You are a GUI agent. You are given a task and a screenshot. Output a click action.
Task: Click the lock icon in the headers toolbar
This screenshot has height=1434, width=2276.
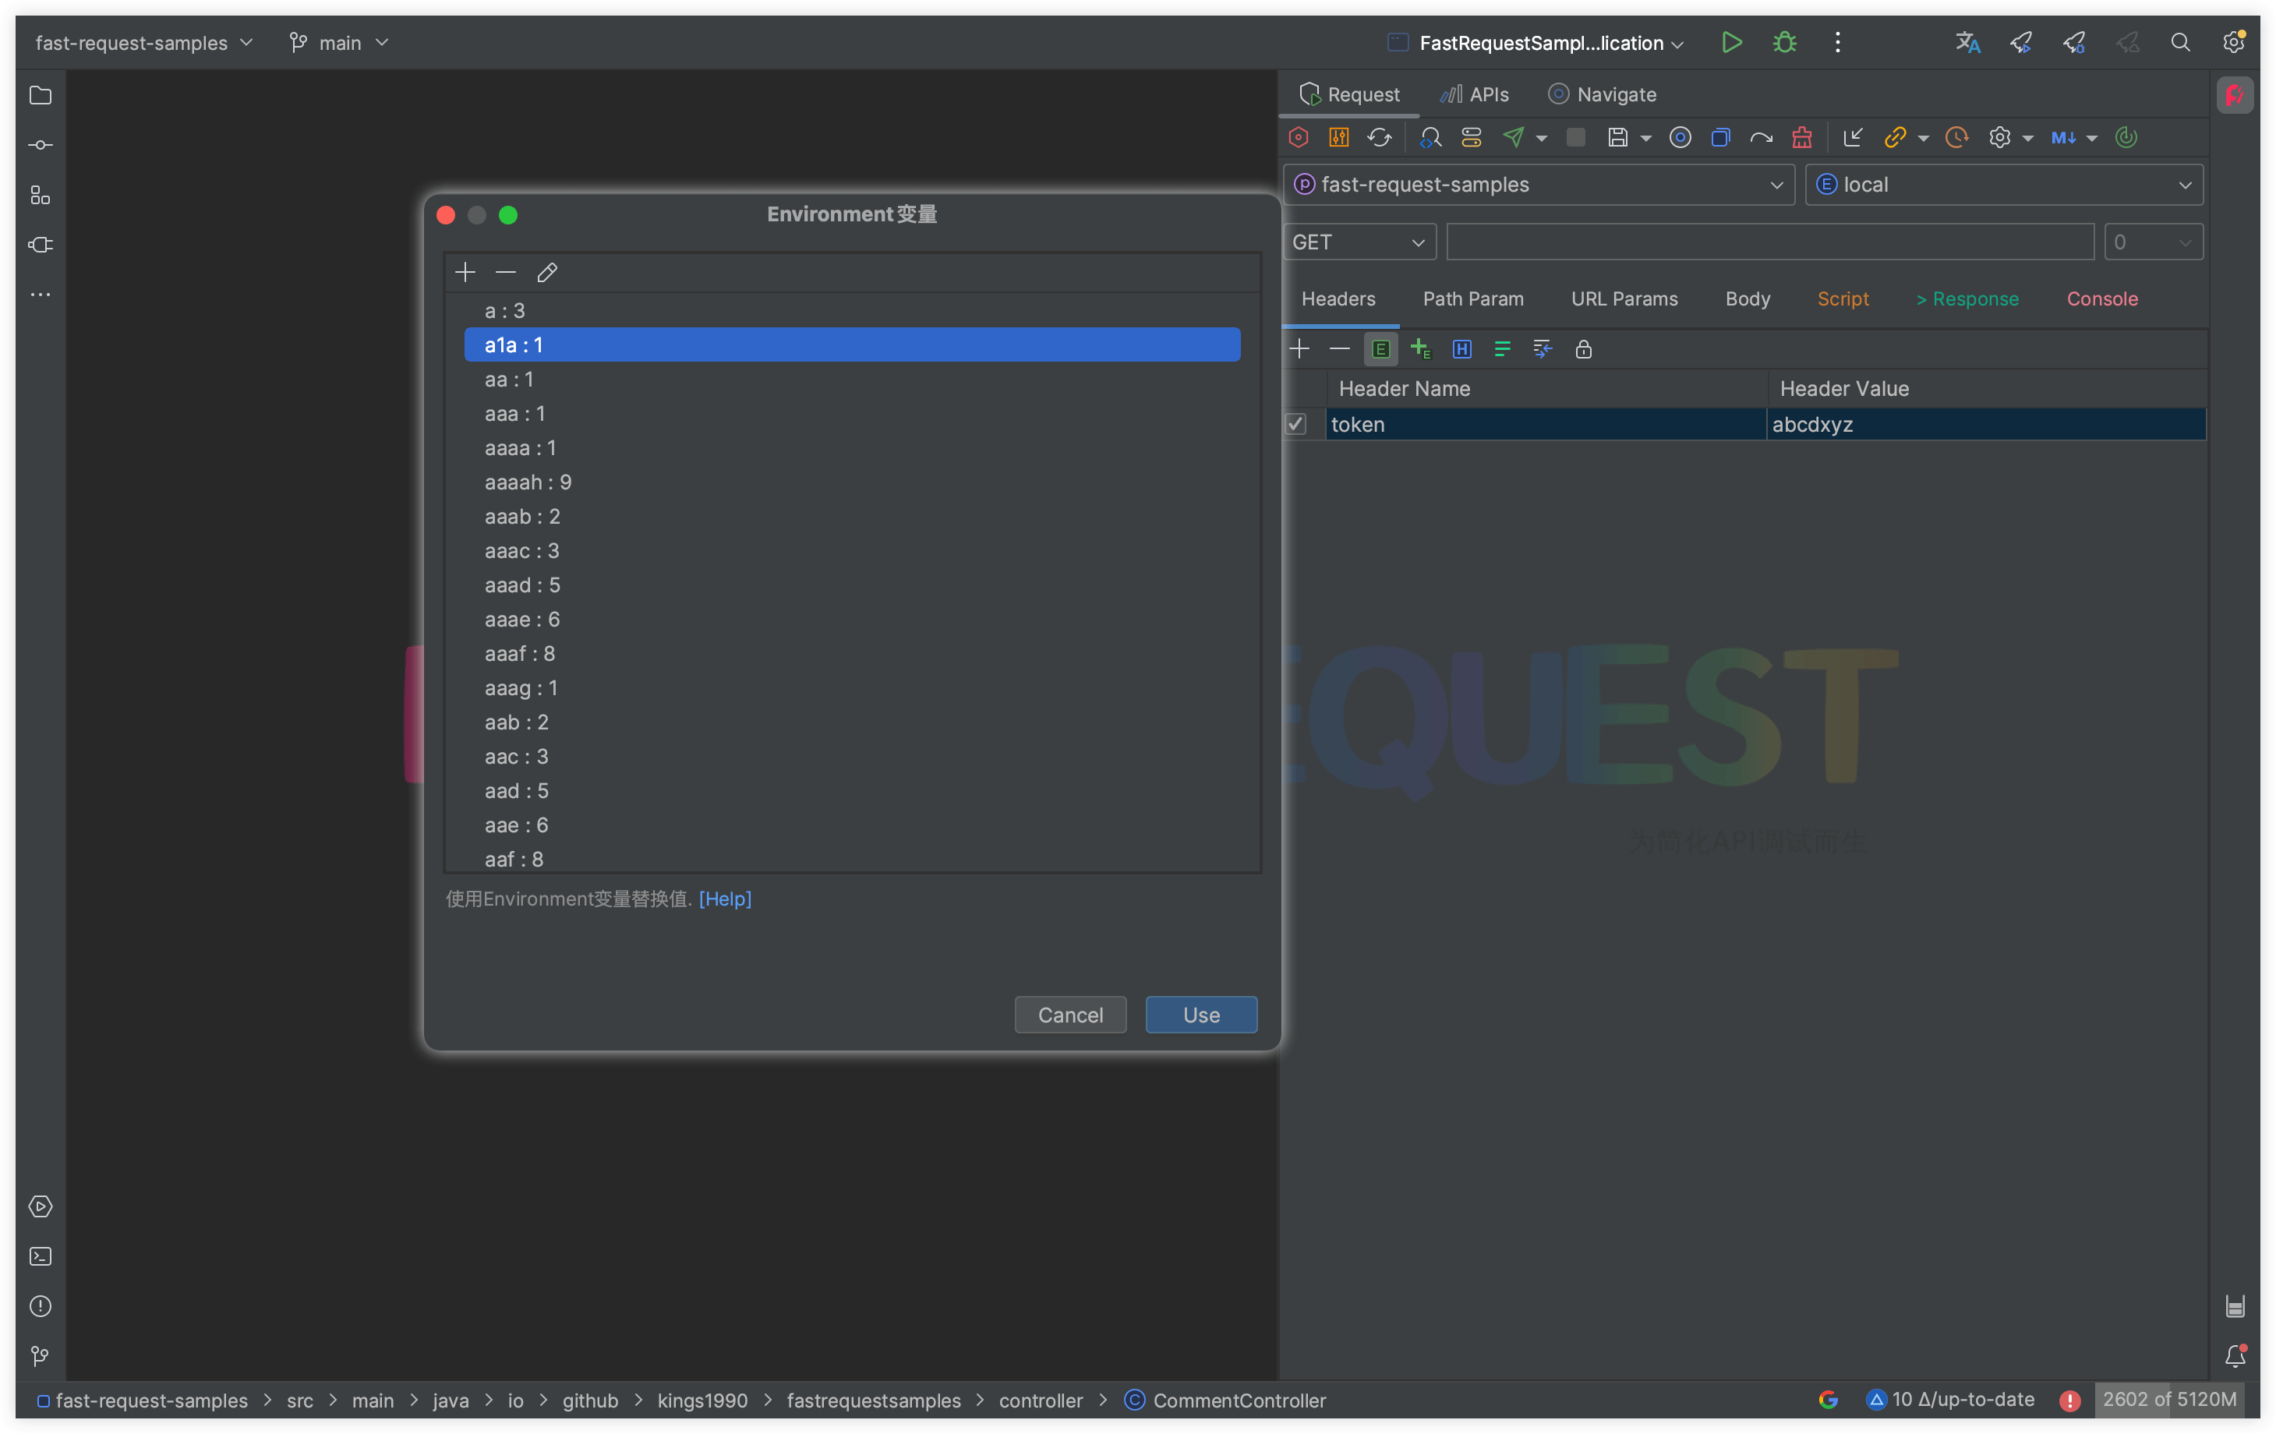click(x=1583, y=350)
